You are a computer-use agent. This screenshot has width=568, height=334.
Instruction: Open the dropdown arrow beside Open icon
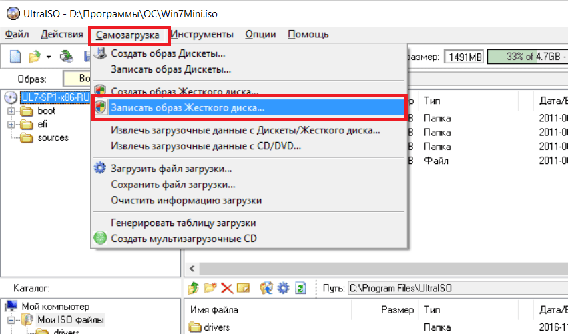coord(49,57)
